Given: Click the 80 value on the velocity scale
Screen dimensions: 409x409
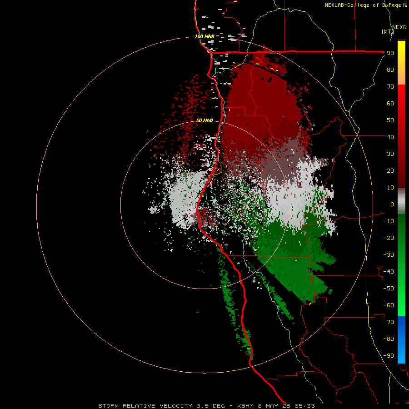Looking at the screenshot, I should (x=390, y=70).
